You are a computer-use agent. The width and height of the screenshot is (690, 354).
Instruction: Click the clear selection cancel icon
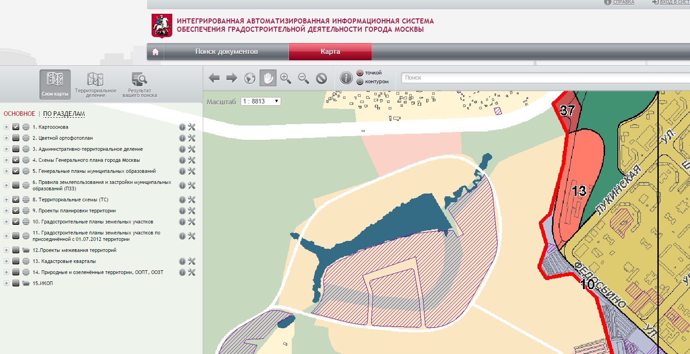pos(322,78)
